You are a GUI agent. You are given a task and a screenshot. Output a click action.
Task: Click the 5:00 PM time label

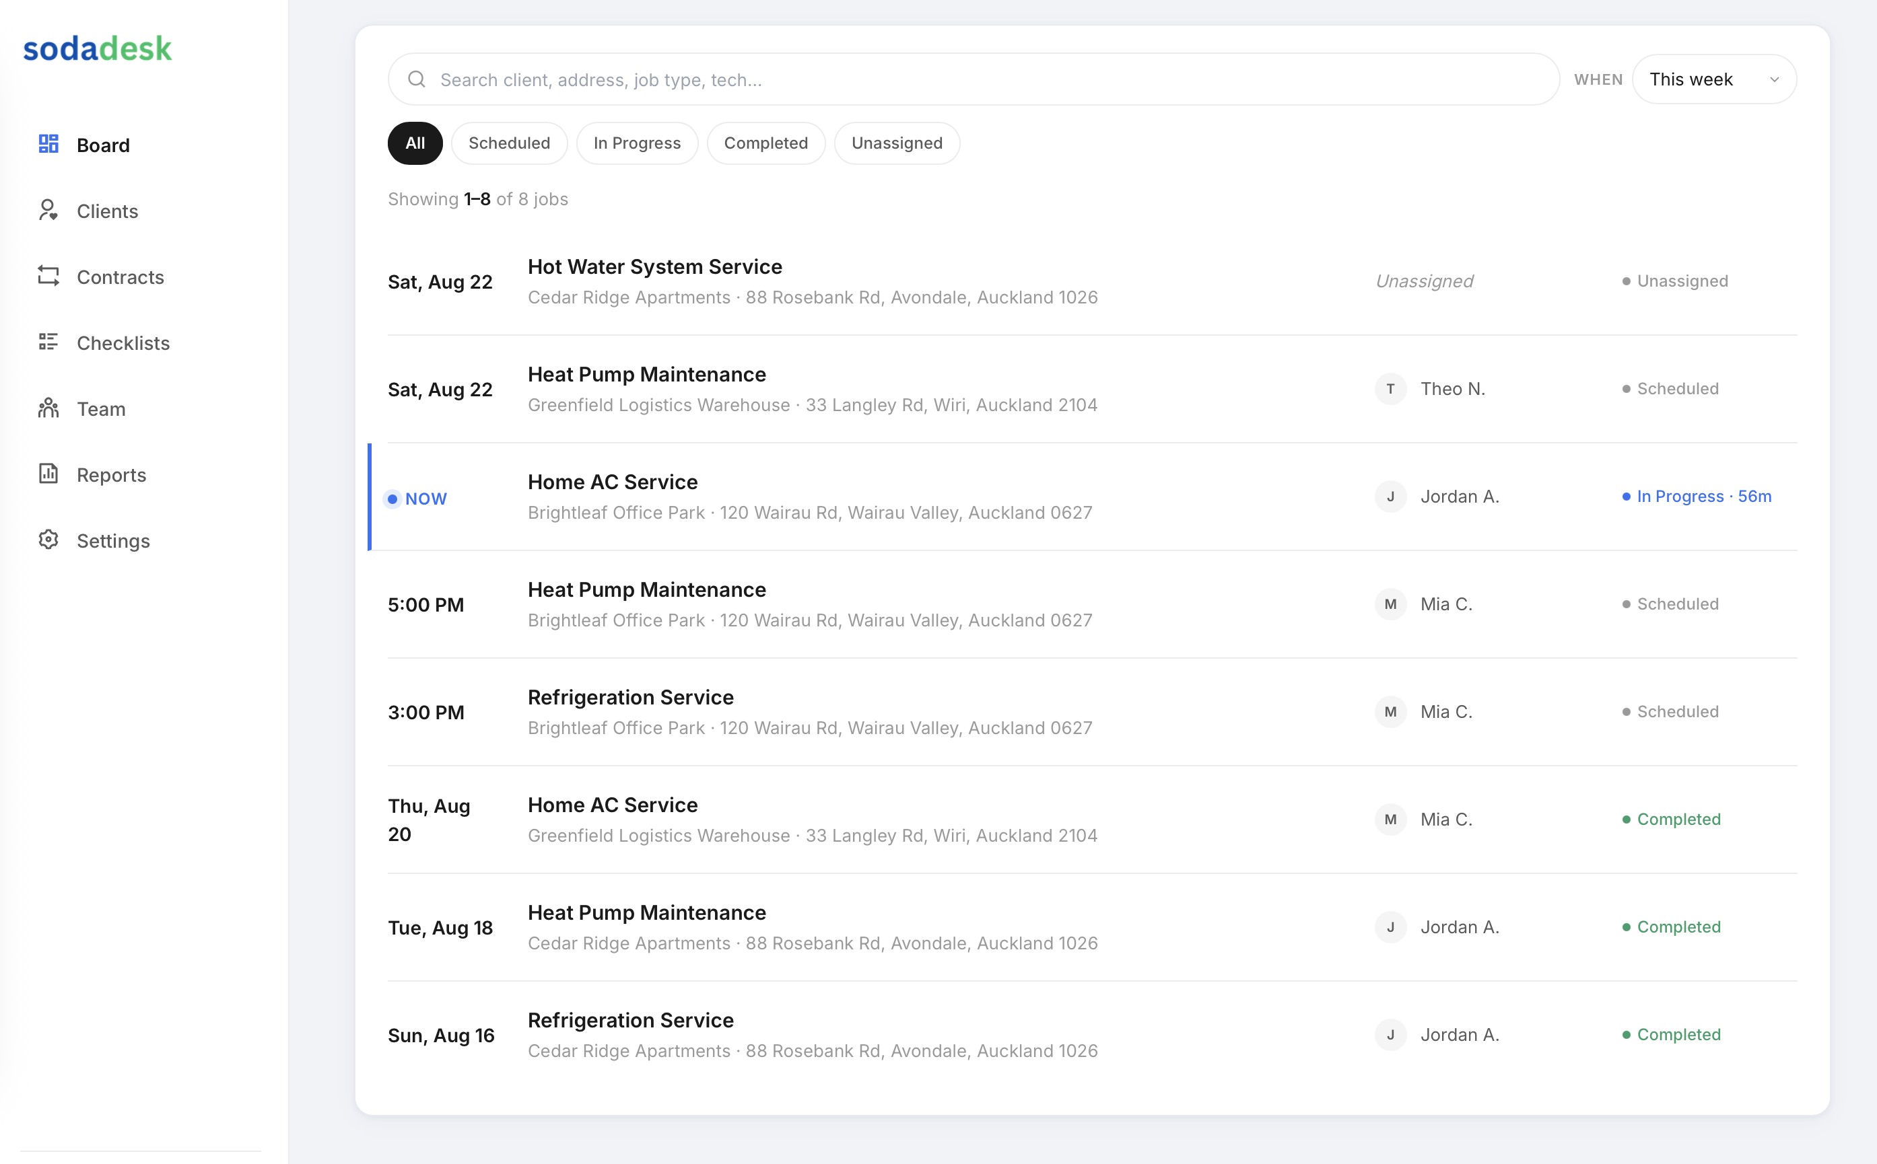[426, 604]
